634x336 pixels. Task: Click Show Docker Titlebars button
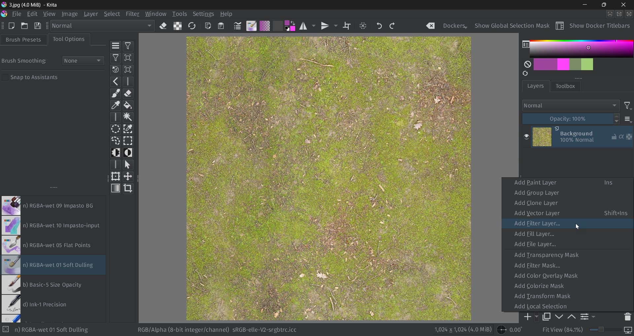tap(593, 26)
